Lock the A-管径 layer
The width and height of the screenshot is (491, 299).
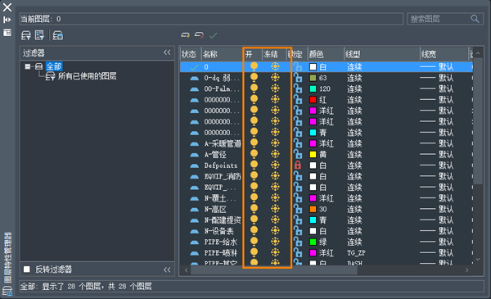(298, 154)
